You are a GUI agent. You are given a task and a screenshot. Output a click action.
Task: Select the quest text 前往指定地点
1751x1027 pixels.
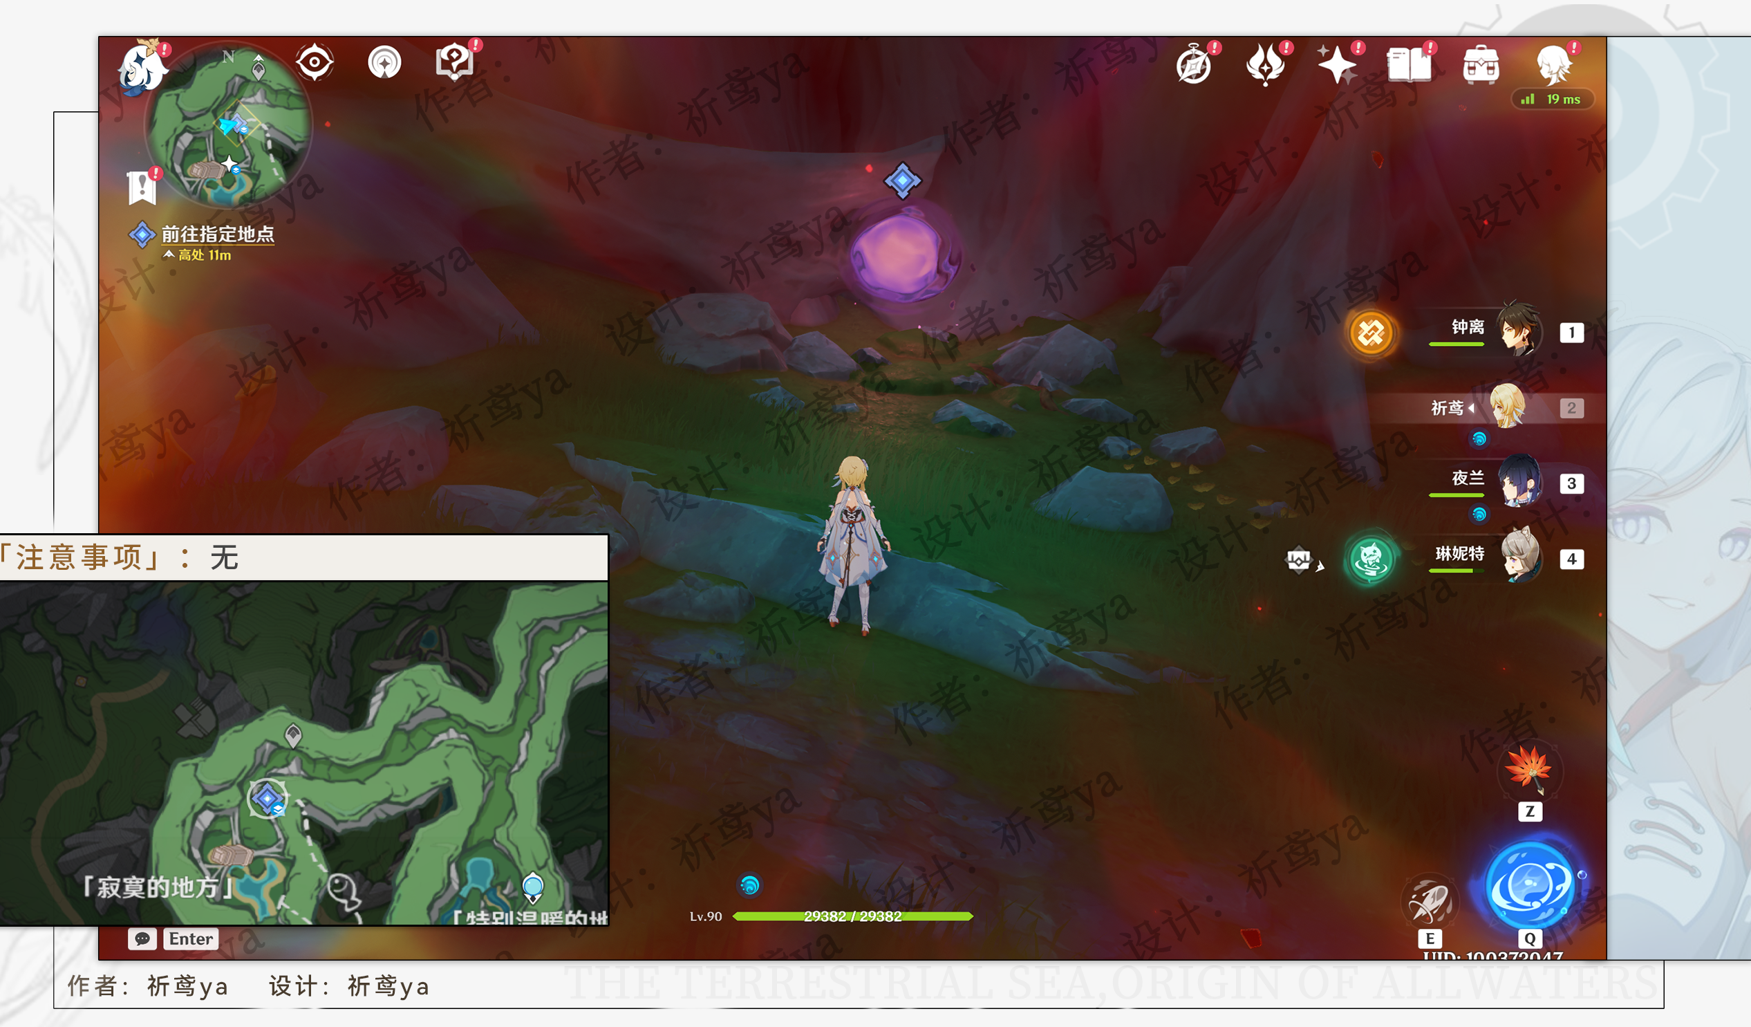[218, 234]
